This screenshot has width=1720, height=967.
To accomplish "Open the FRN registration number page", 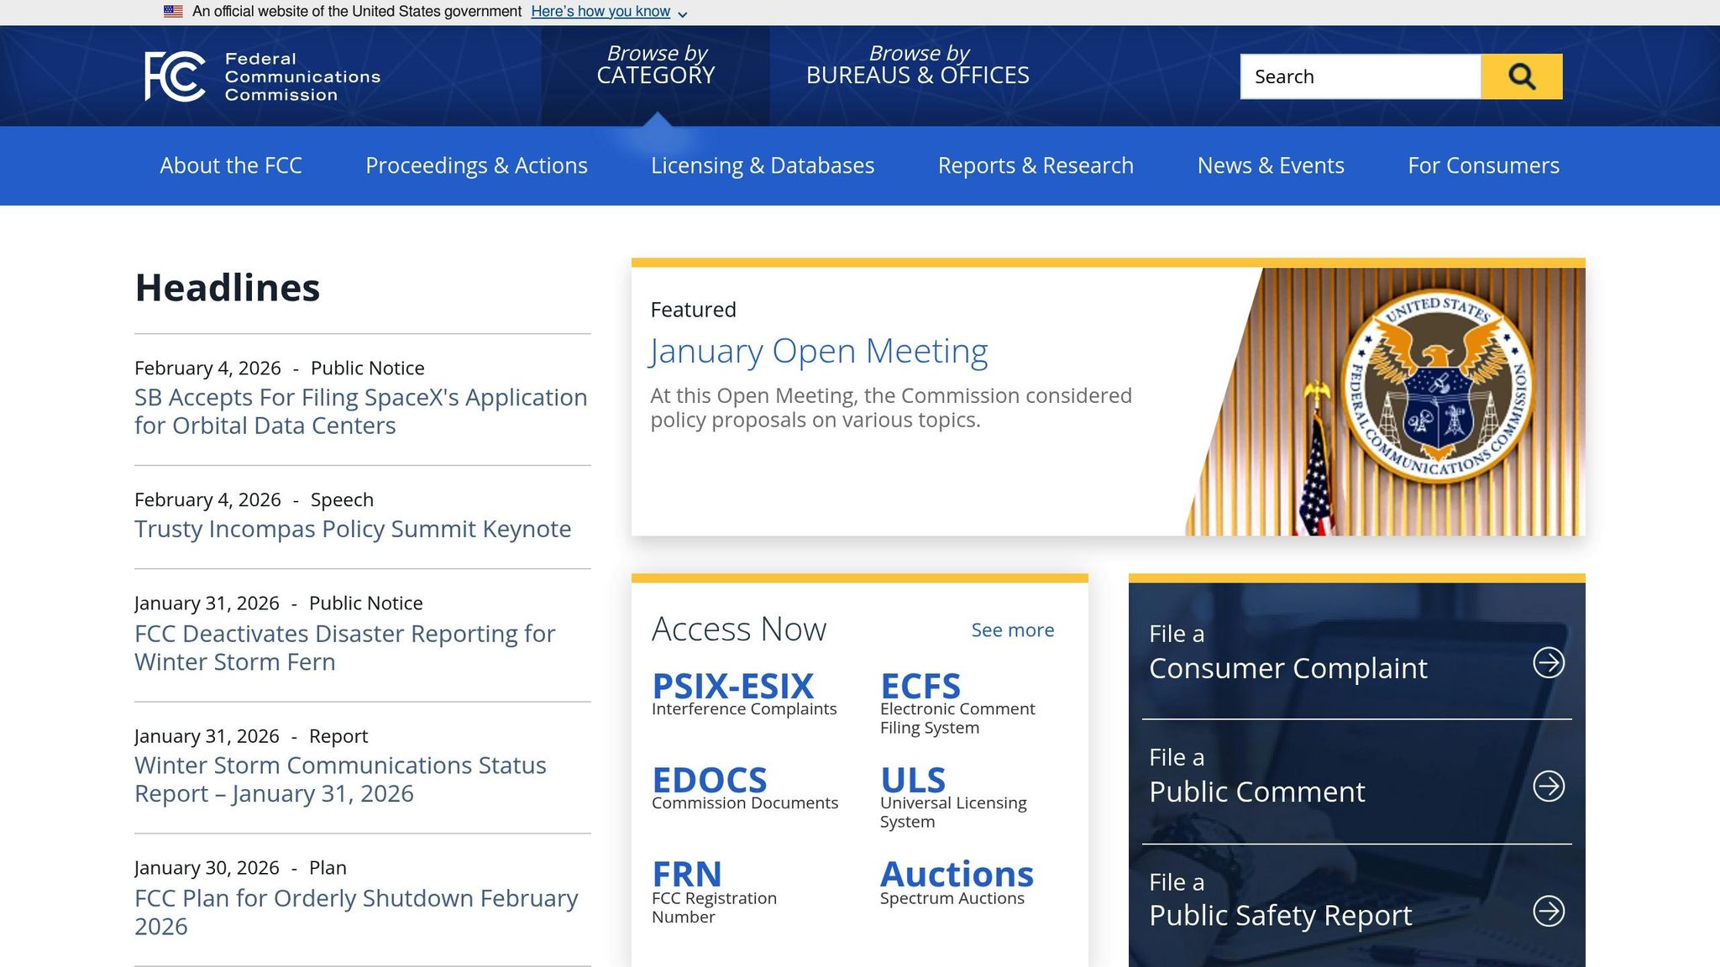I will tap(686, 873).
